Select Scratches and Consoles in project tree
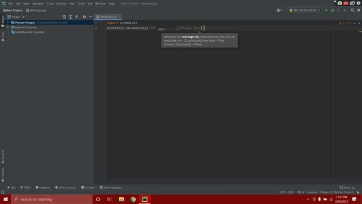 pos(30,32)
